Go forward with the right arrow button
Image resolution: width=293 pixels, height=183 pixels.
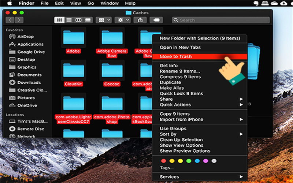point(19,20)
